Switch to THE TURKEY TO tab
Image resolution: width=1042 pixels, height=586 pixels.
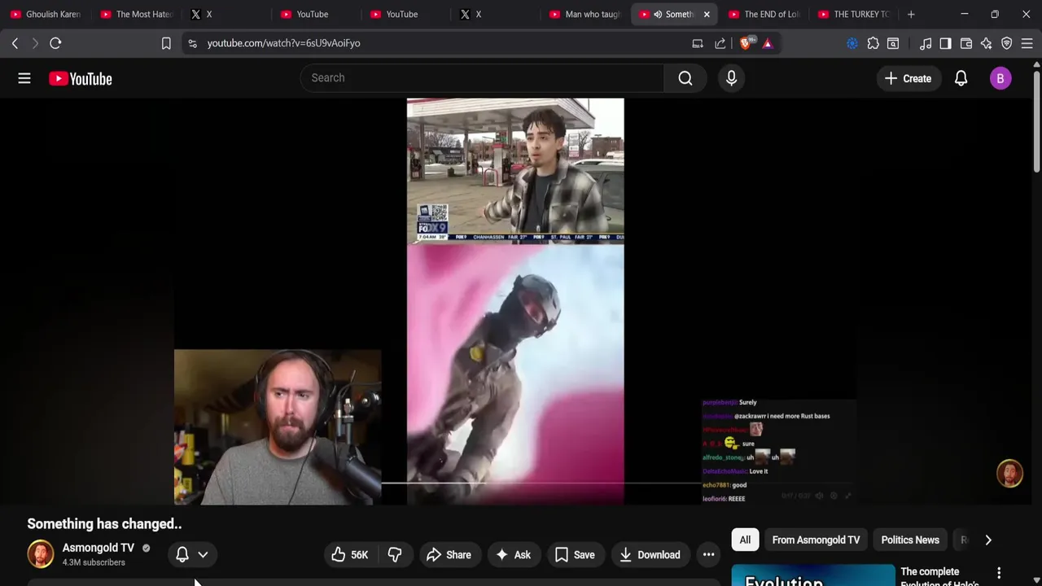click(853, 14)
